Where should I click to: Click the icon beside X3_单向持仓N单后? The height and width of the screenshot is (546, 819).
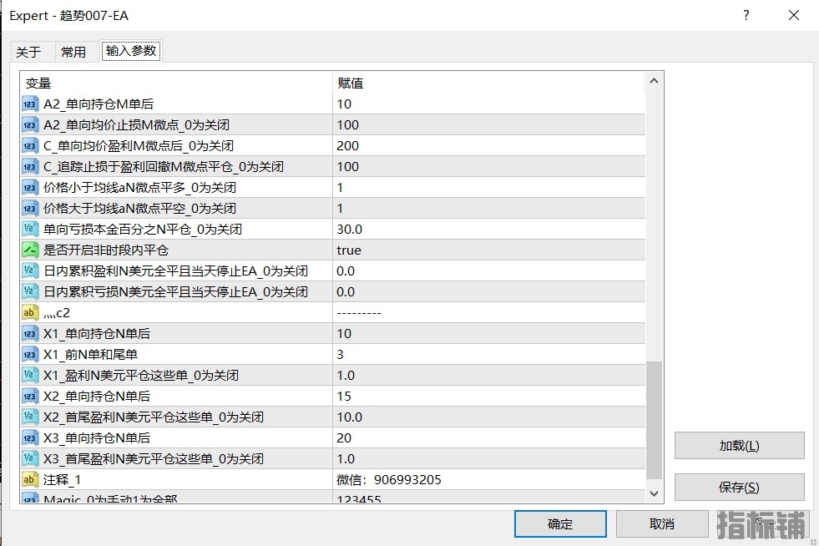tap(30, 438)
